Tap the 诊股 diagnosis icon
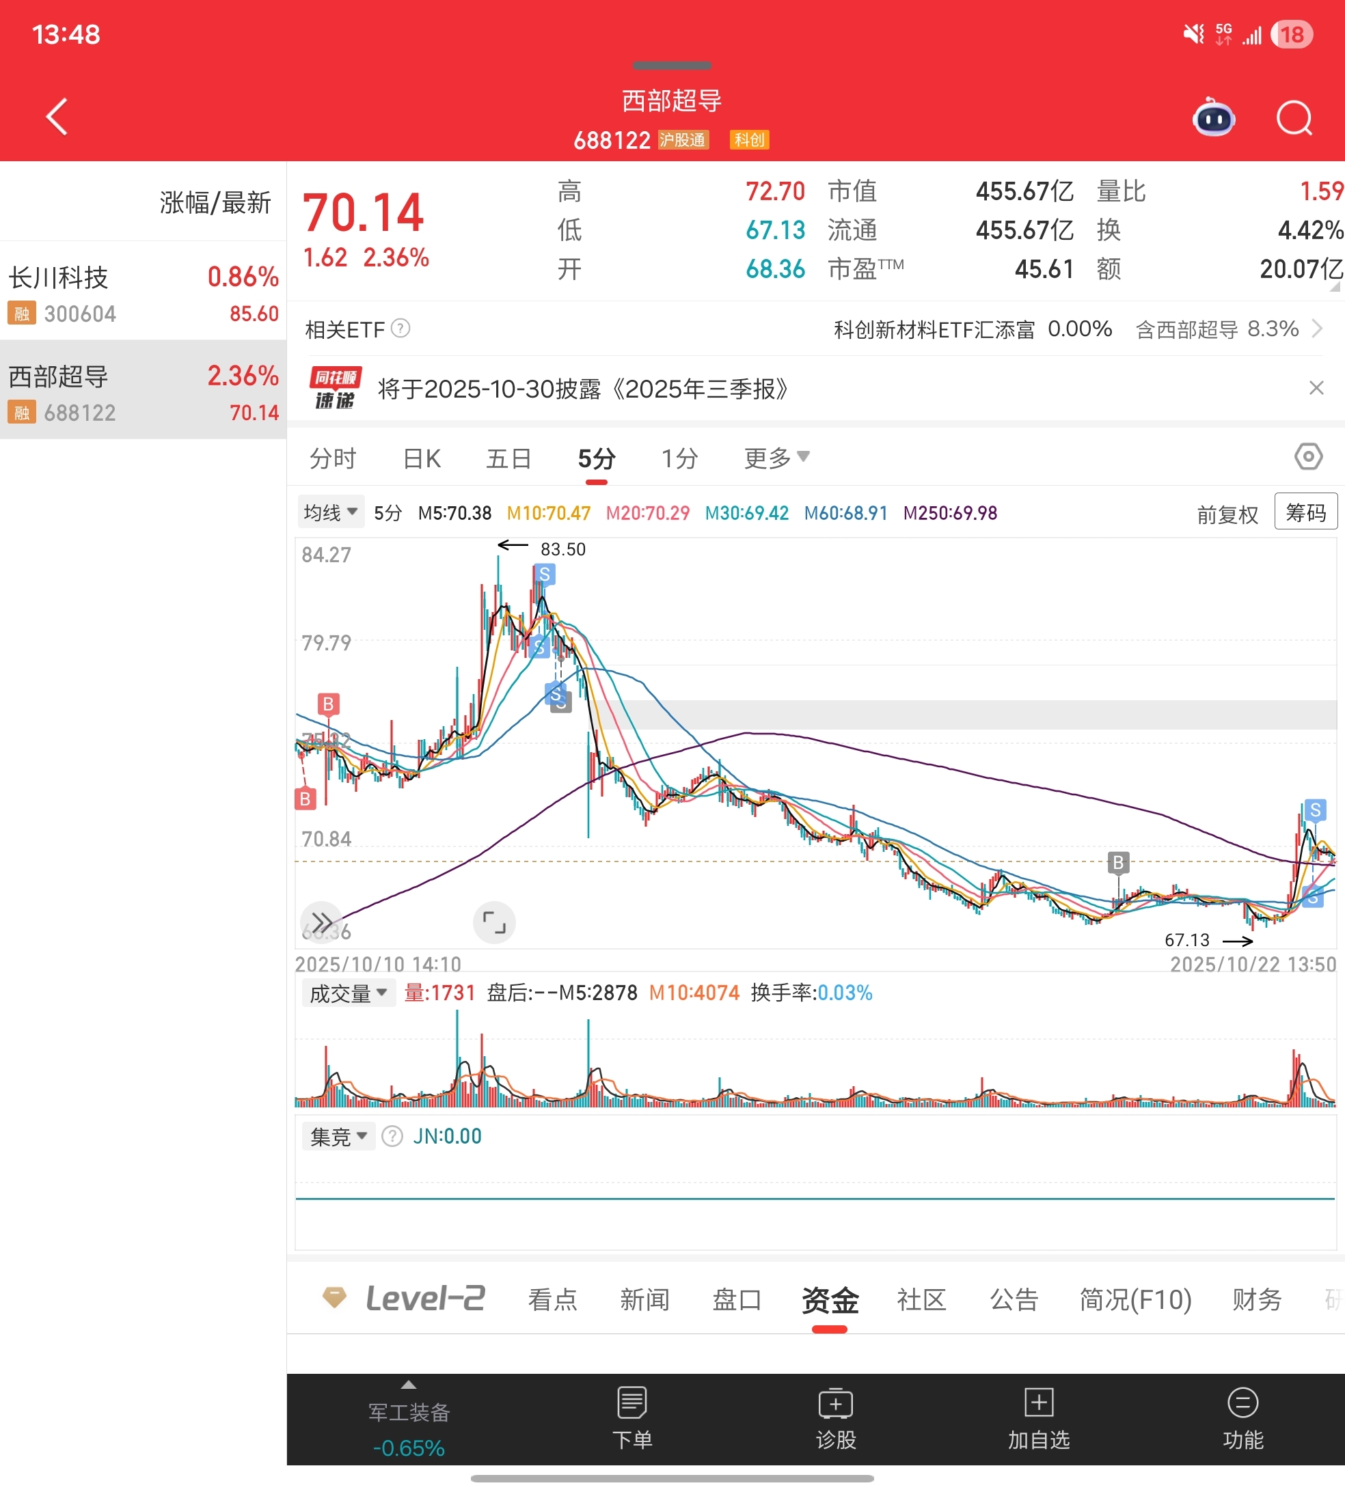1345x1492 pixels. click(x=835, y=1402)
